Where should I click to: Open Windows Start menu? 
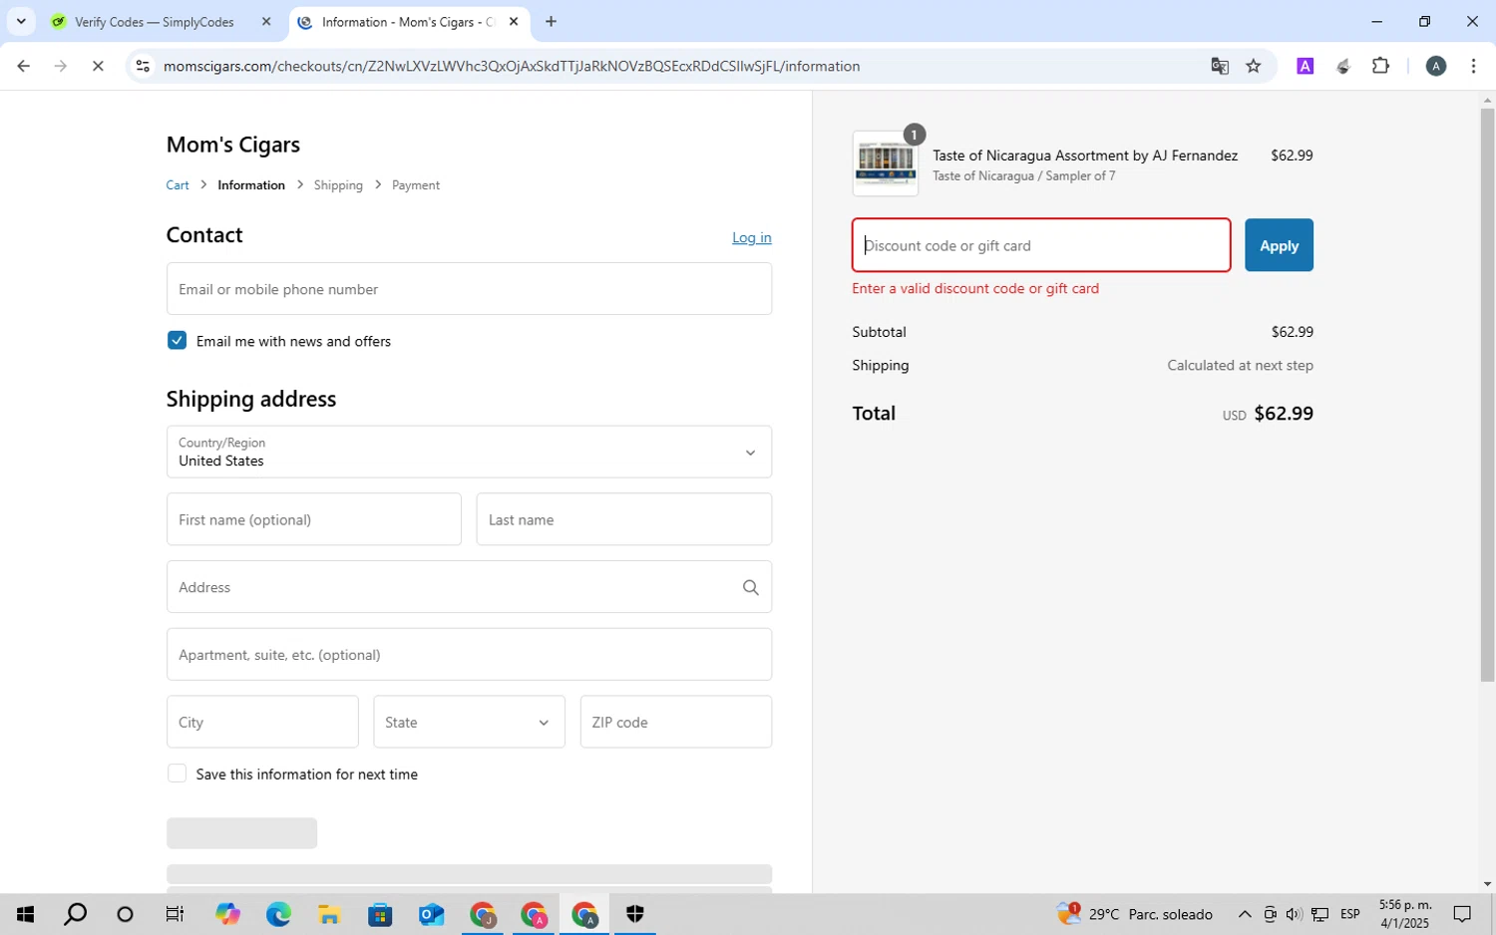click(25, 914)
